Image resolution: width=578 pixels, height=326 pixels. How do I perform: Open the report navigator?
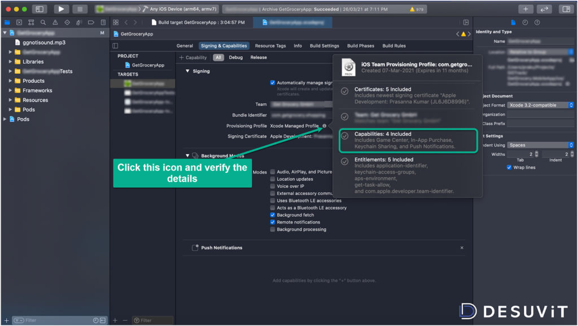[x=103, y=23]
